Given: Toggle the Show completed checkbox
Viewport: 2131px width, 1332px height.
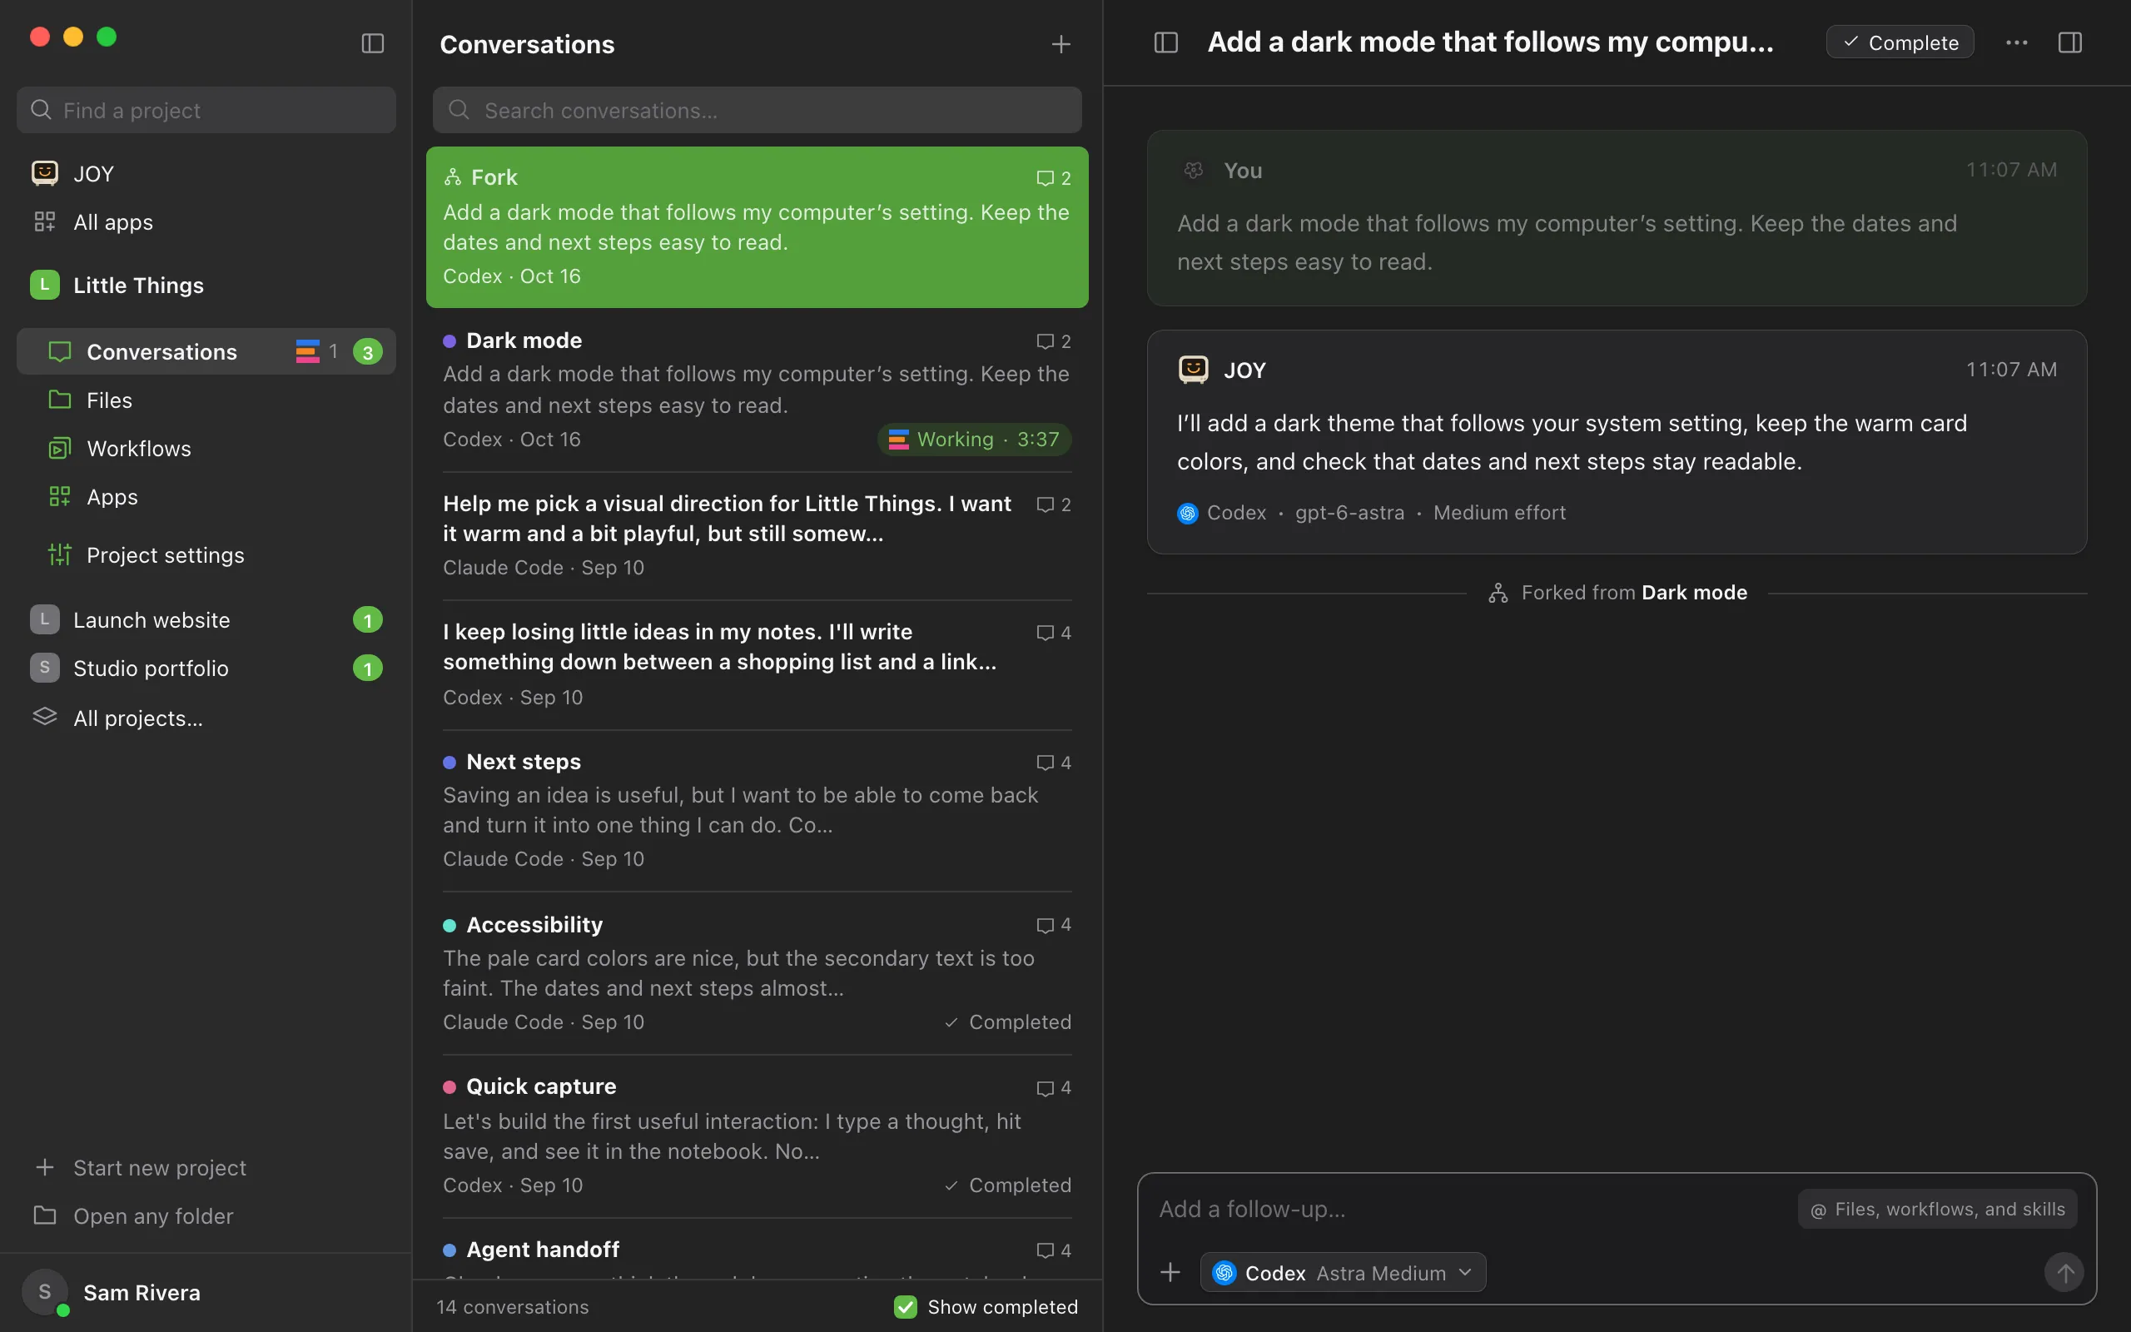Looking at the screenshot, I should click(x=905, y=1306).
